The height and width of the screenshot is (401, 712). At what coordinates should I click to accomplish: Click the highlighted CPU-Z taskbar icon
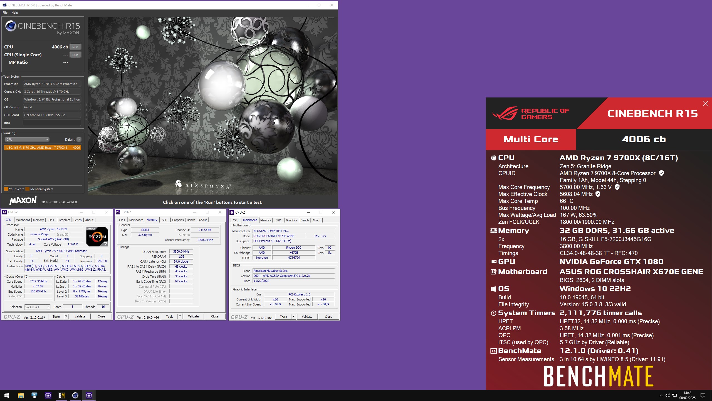[x=89, y=395]
